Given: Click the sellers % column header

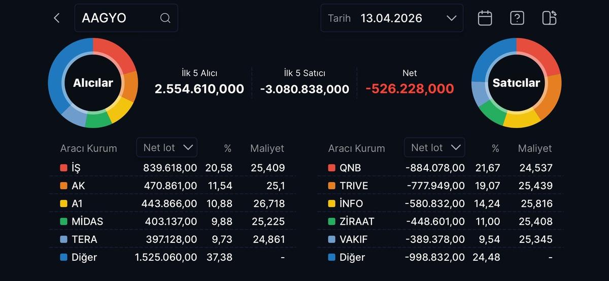Looking at the screenshot, I should coord(495,149).
